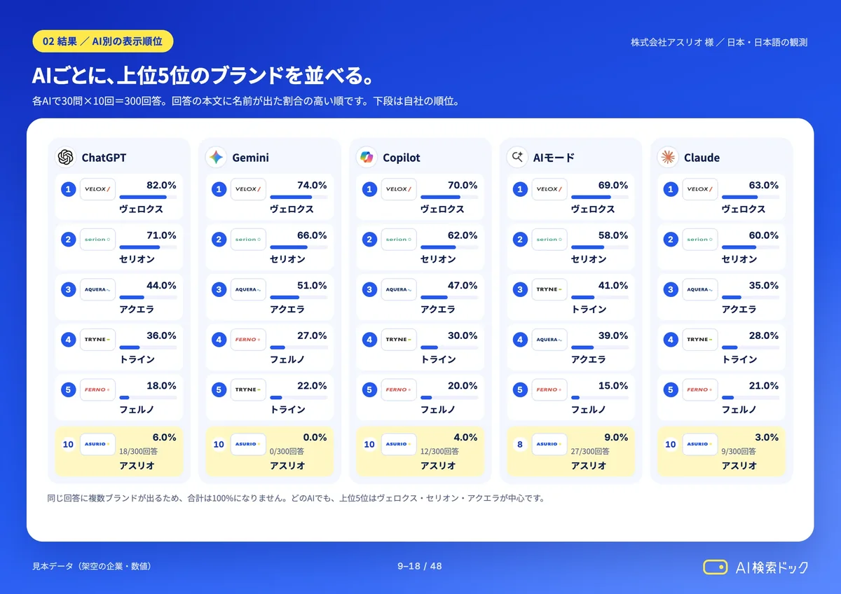The image size is (841, 594).
Task: Click the AQUERA logo in ChatGPT column
Action: 97,289
